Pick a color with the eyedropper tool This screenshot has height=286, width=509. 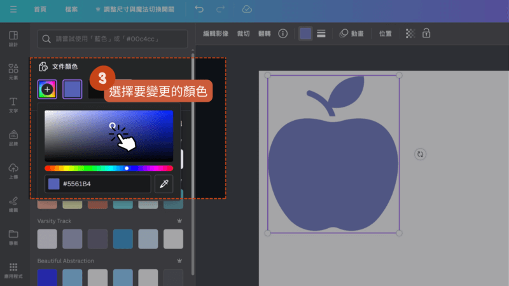(x=164, y=184)
